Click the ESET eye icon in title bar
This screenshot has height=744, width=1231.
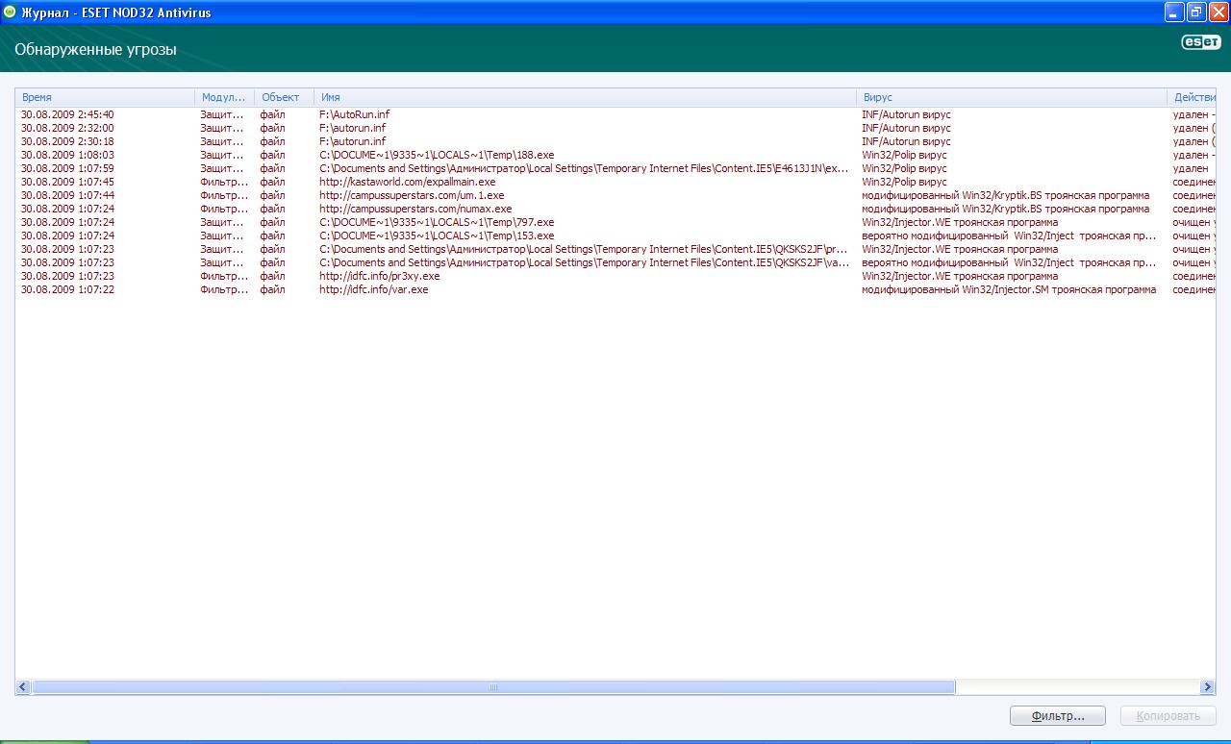10,12
